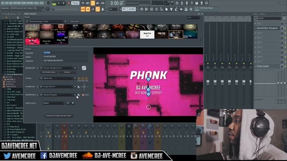Select the 'ZGameEditor Visualizer' mixer slot
The image size is (287, 161).
[267, 28]
